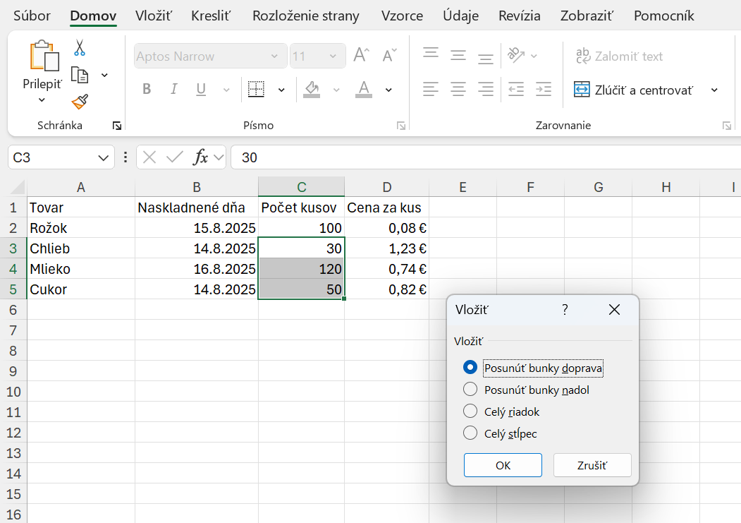Click the Center horizontally icon
Image resolution: width=741 pixels, height=523 pixels.
tap(458, 89)
